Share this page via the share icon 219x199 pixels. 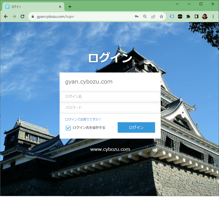(x=153, y=16)
